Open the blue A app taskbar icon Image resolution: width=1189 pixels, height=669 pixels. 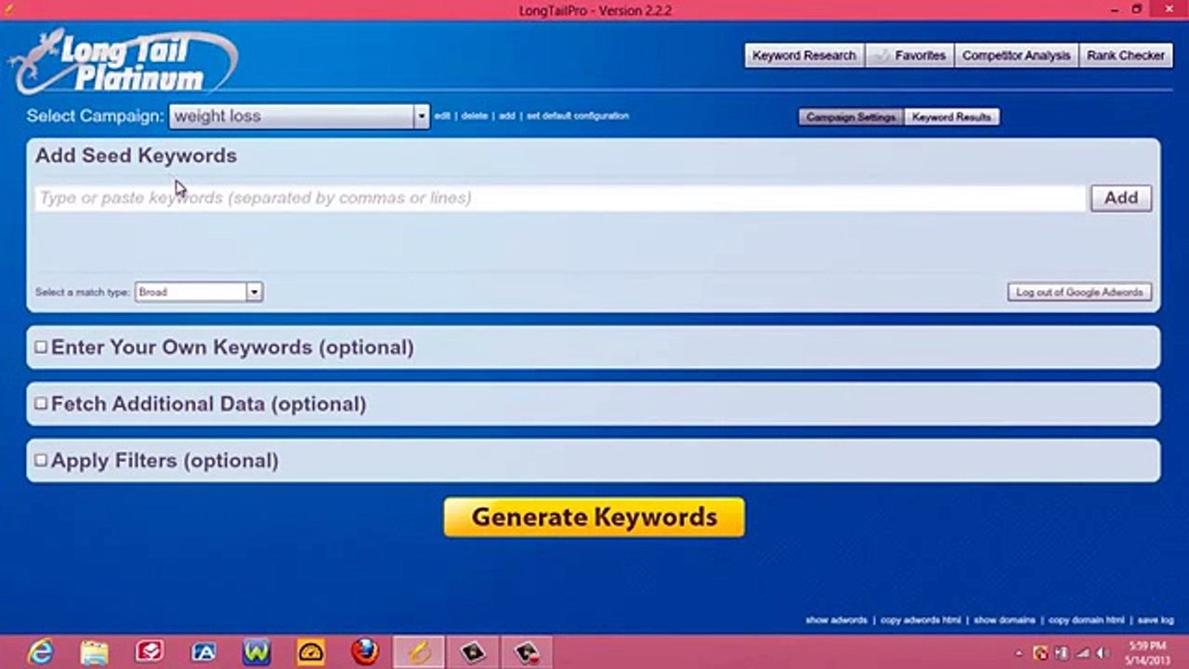click(x=203, y=652)
